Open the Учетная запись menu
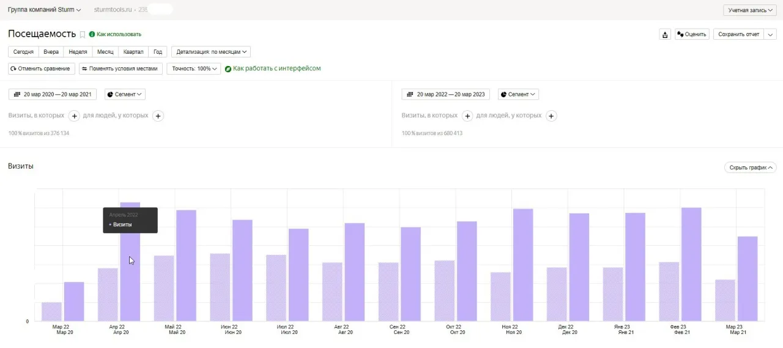This screenshot has height=348, width=783. click(x=750, y=10)
